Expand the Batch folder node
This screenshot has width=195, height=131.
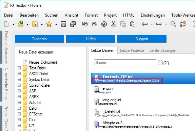[19, 108]
